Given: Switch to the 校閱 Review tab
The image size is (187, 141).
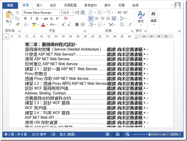Looking at the screenshot, I should coord(121,5).
